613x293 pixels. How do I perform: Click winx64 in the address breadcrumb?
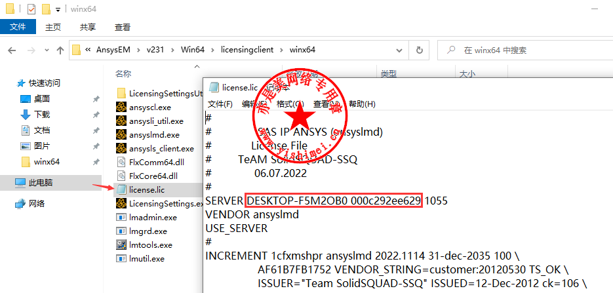tap(302, 50)
